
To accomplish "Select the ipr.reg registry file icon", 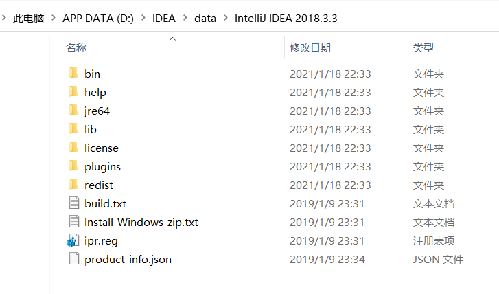I will pyautogui.click(x=73, y=240).
